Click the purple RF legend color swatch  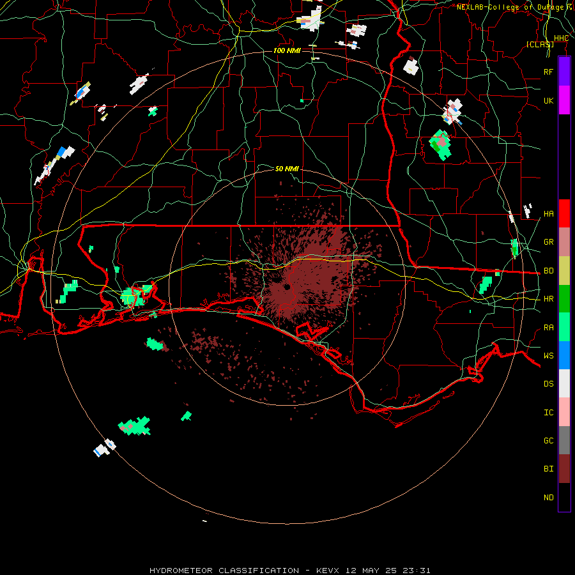tap(564, 71)
